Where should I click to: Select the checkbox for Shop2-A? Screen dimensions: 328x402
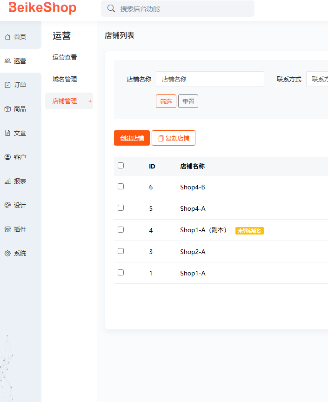121,251
